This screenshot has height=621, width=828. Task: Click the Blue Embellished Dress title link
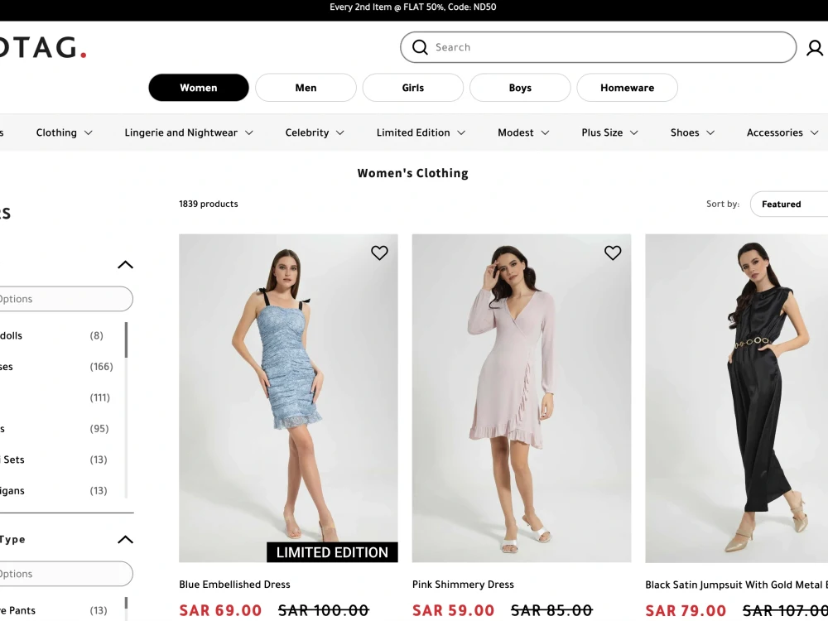point(234,584)
